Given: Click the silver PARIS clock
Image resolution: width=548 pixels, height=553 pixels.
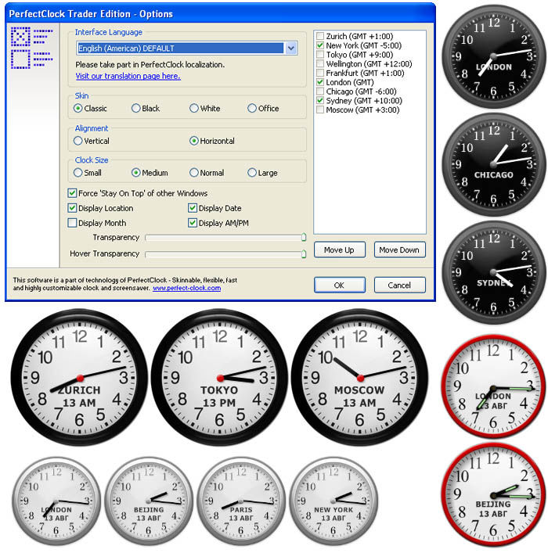Looking at the screenshot, I should click(241, 501).
